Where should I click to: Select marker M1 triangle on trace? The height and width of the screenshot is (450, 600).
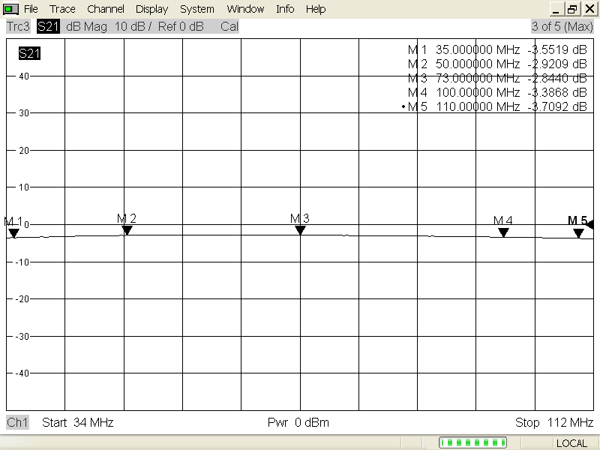(13, 233)
